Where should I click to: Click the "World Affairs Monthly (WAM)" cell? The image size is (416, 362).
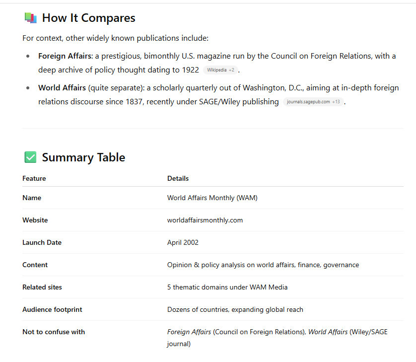point(212,198)
